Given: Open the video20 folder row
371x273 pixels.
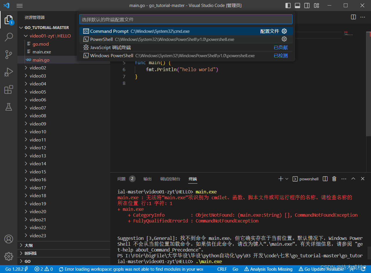Looking at the screenshot, I should click(64, 211).
